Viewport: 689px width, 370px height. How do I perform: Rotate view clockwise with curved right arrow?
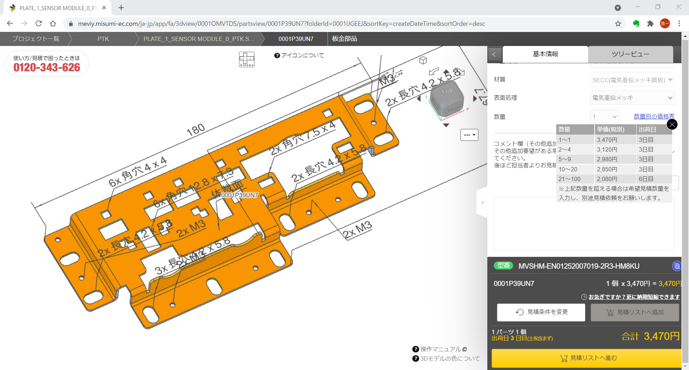[x=460, y=71]
